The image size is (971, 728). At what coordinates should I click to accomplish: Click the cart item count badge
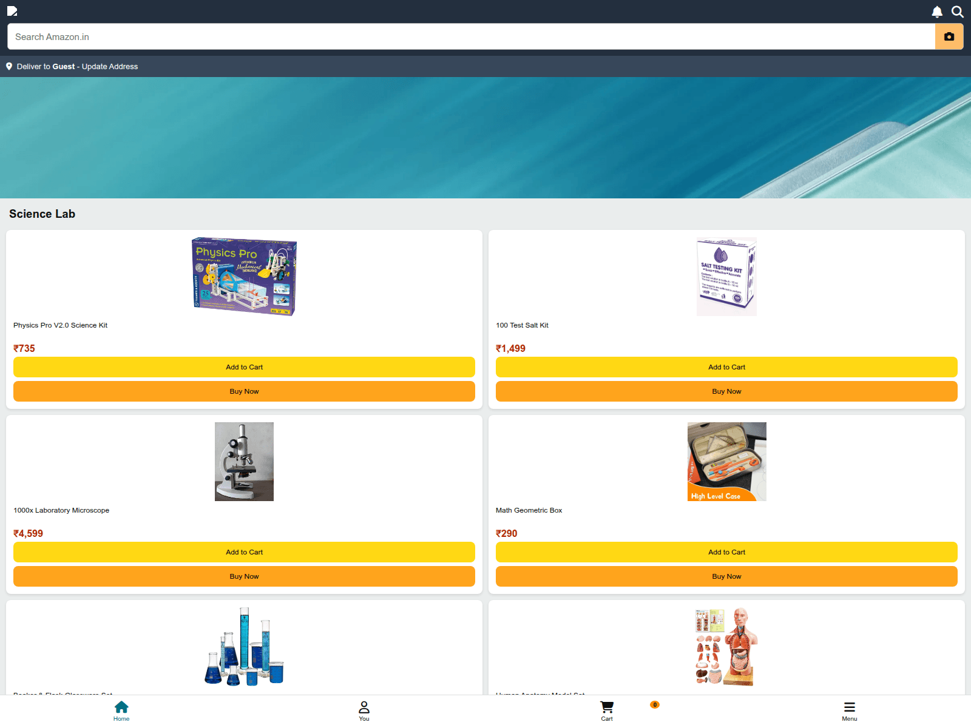coord(655,704)
